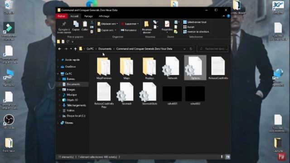Click the blue help question mark icon

(228, 16)
